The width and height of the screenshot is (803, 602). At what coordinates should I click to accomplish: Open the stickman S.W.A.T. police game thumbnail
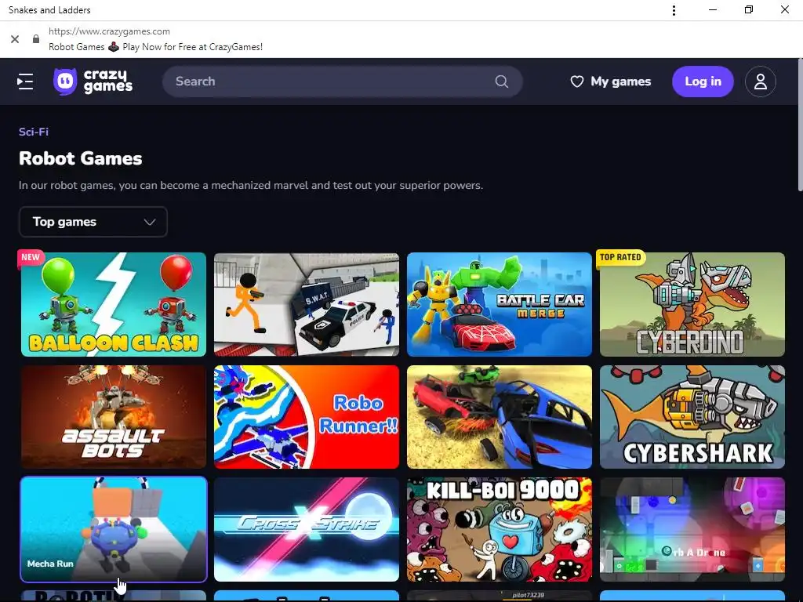pyautogui.click(x=307, y=304)
